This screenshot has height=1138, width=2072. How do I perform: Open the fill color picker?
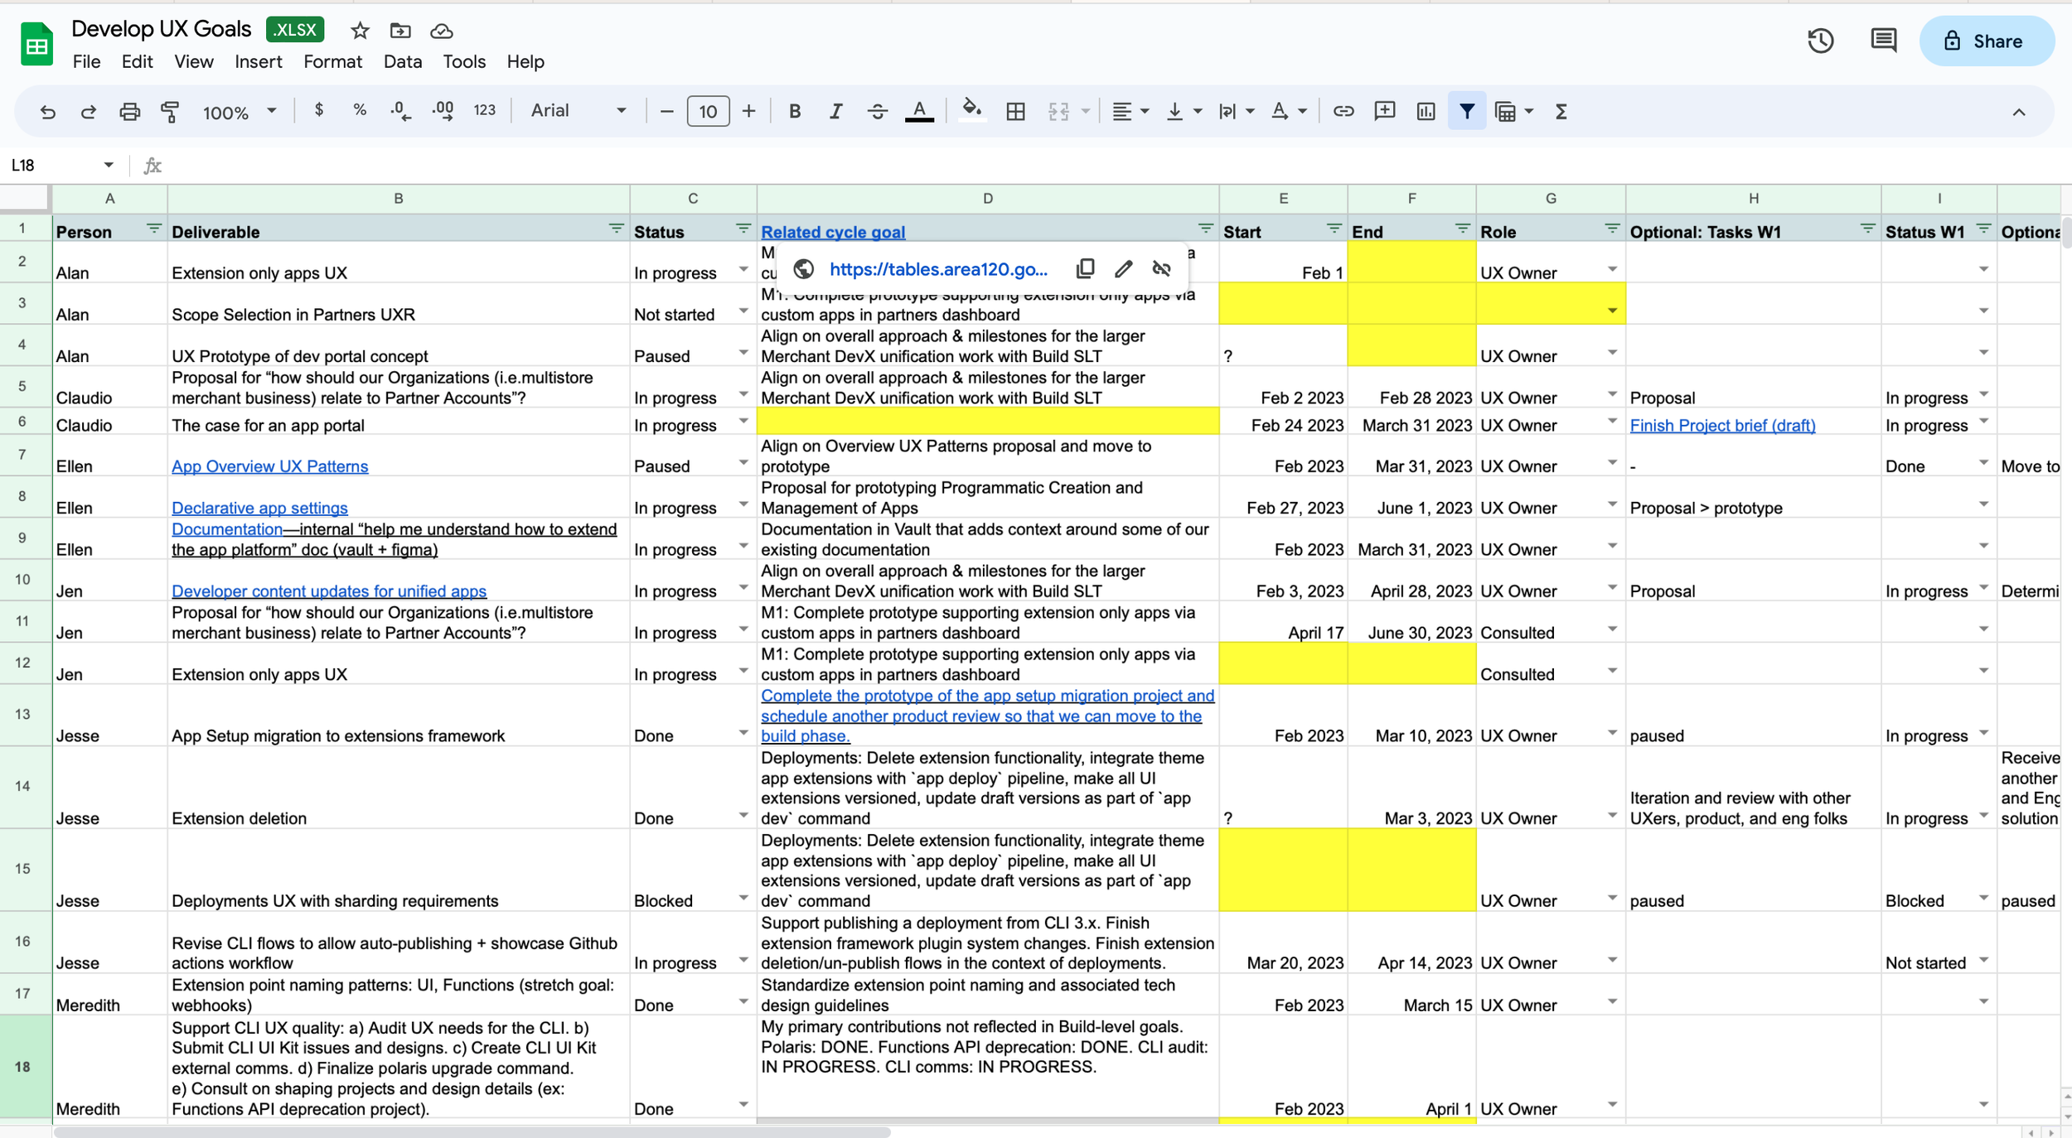click(x=971, y=111)
